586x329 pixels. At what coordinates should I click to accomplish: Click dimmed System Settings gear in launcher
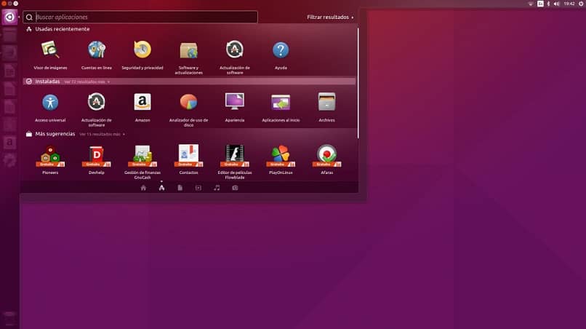tap(9, 160)
